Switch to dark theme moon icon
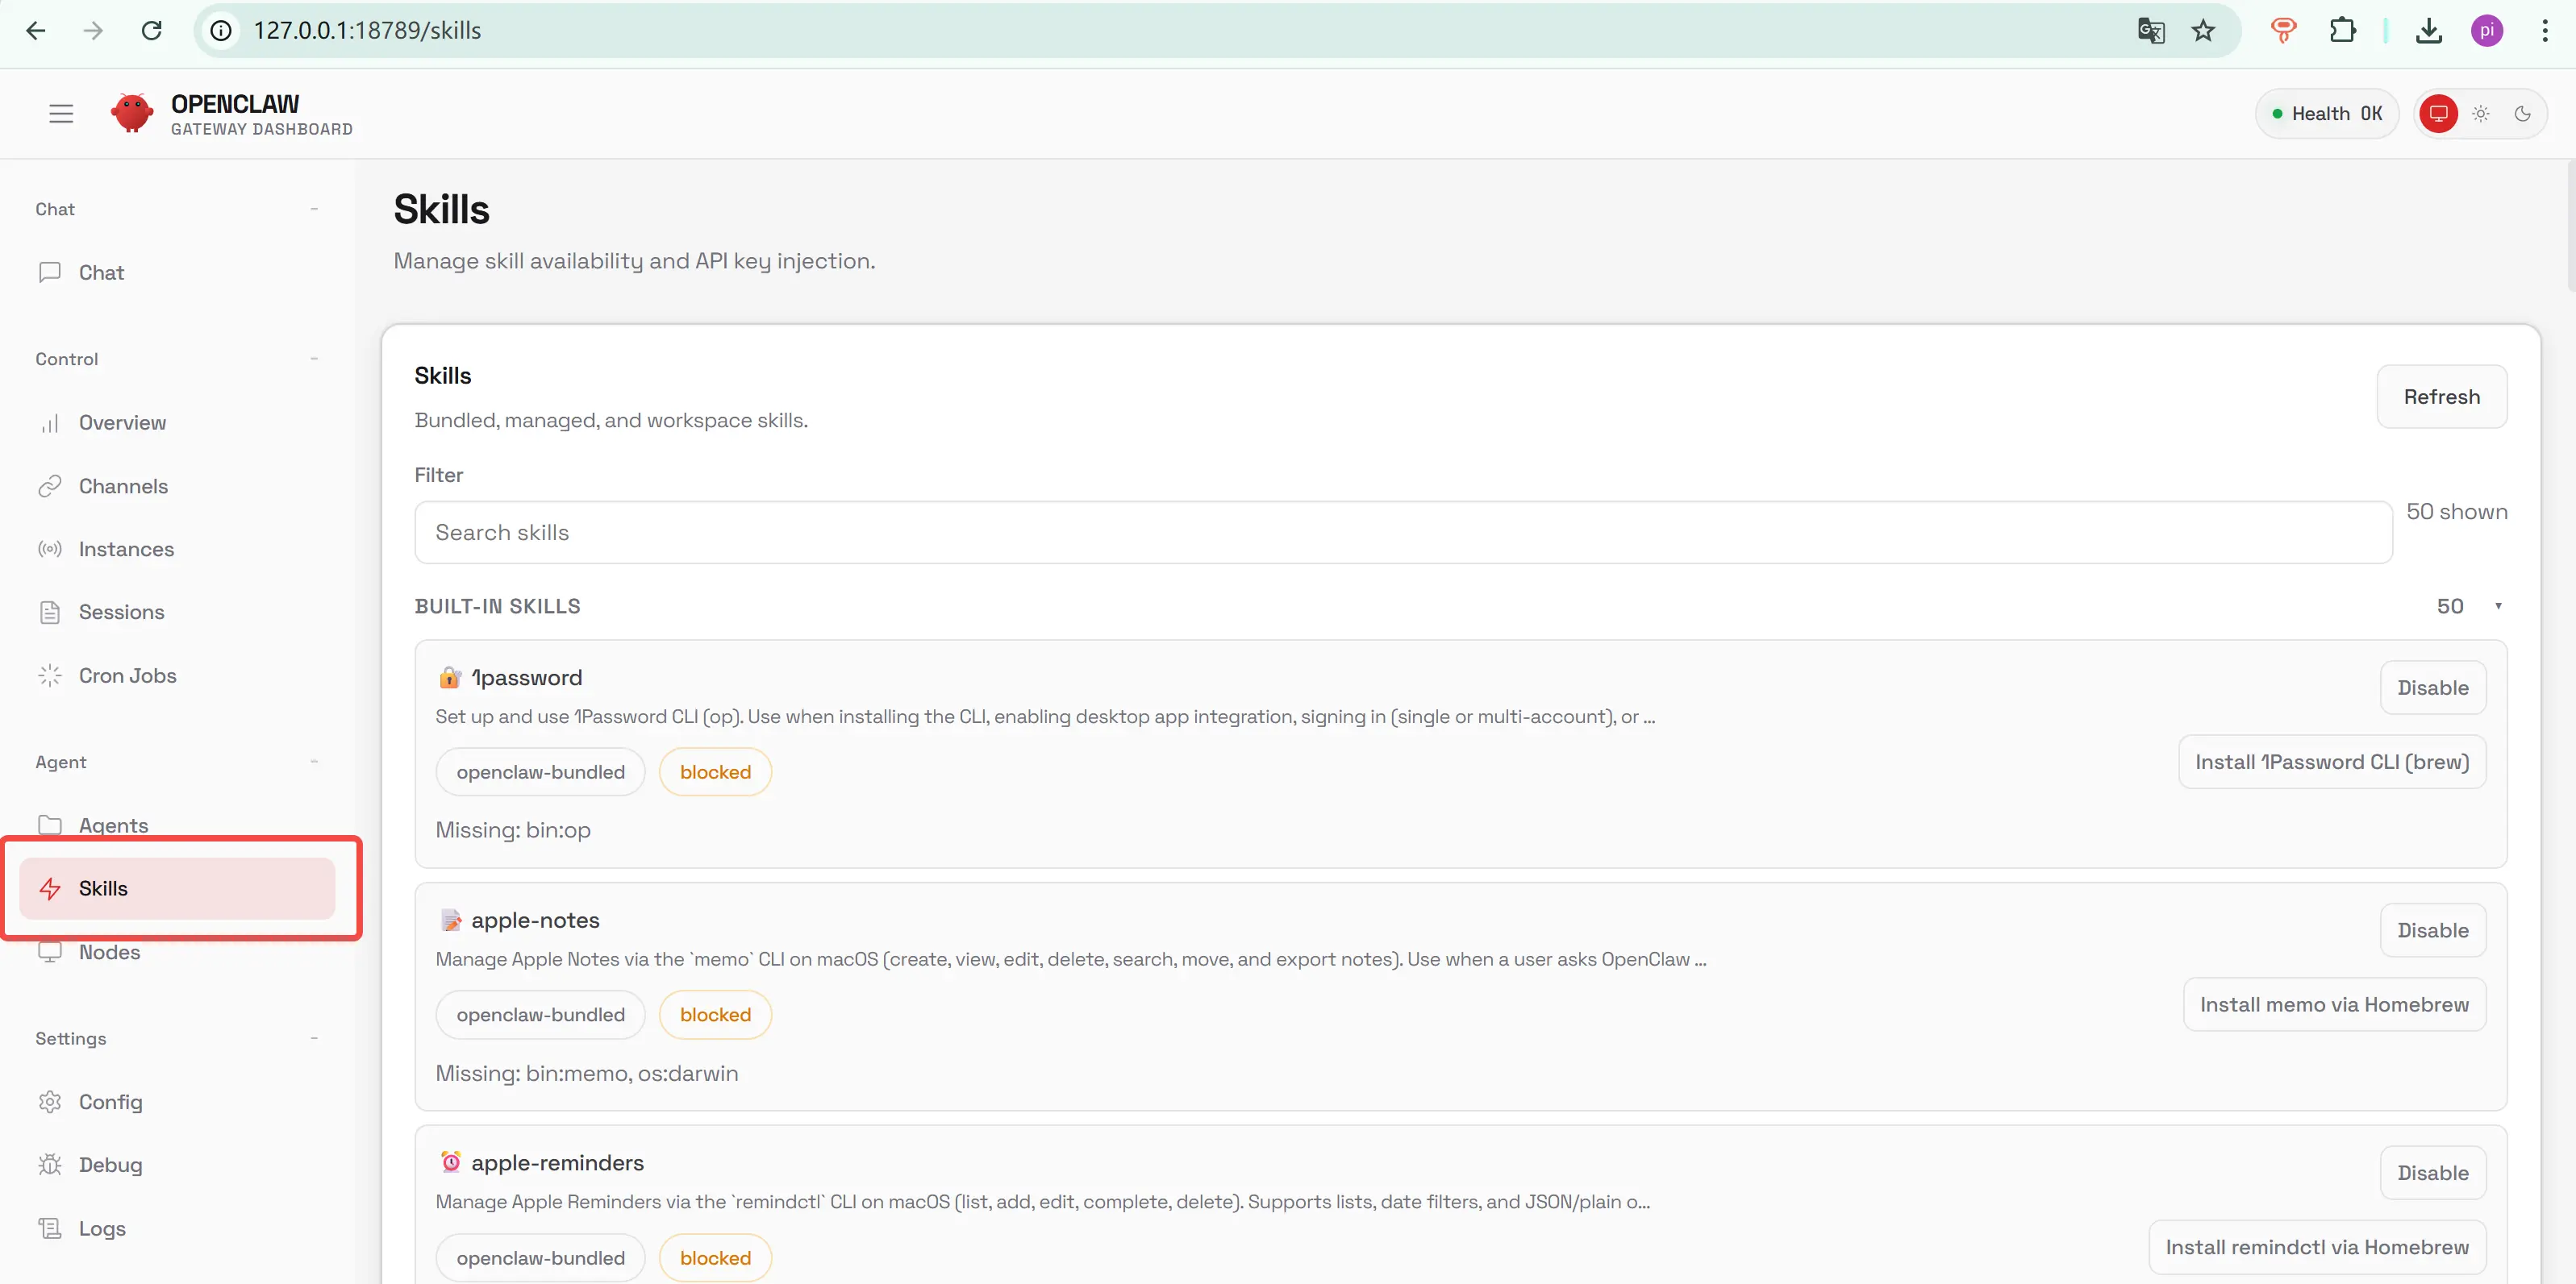The height and width of the screenshot is (1284, 2576). coord(2523,114)
